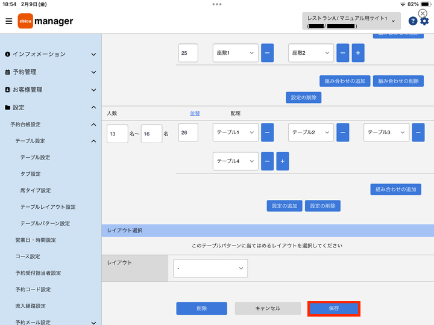
Task: Click the 削除 delete button
Action: 202,308
